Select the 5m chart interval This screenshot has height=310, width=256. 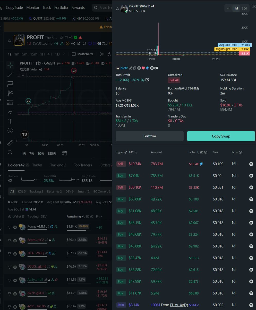click(24, 54)
